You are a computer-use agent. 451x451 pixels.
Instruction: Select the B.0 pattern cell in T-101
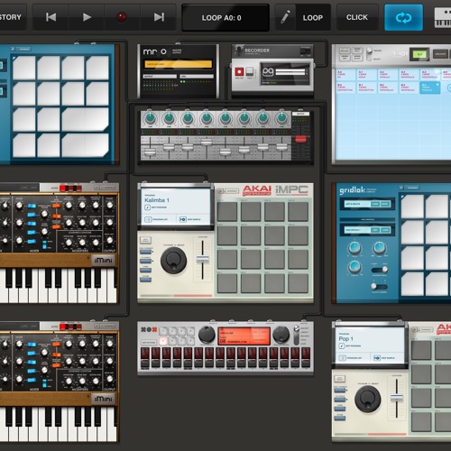[345, 87]
